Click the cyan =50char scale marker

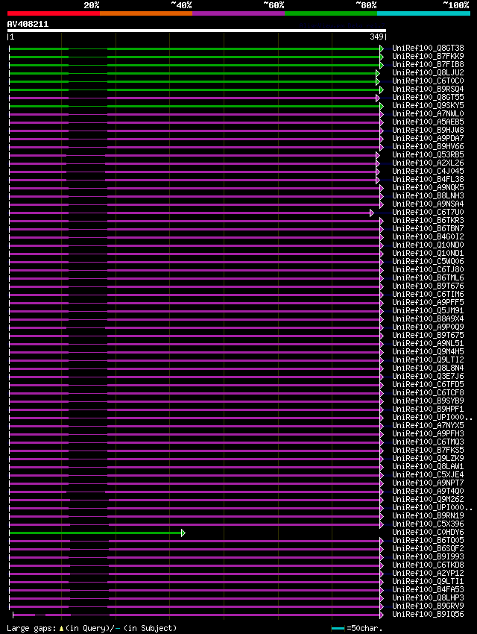pyautogui.click(x=338, y=628)
